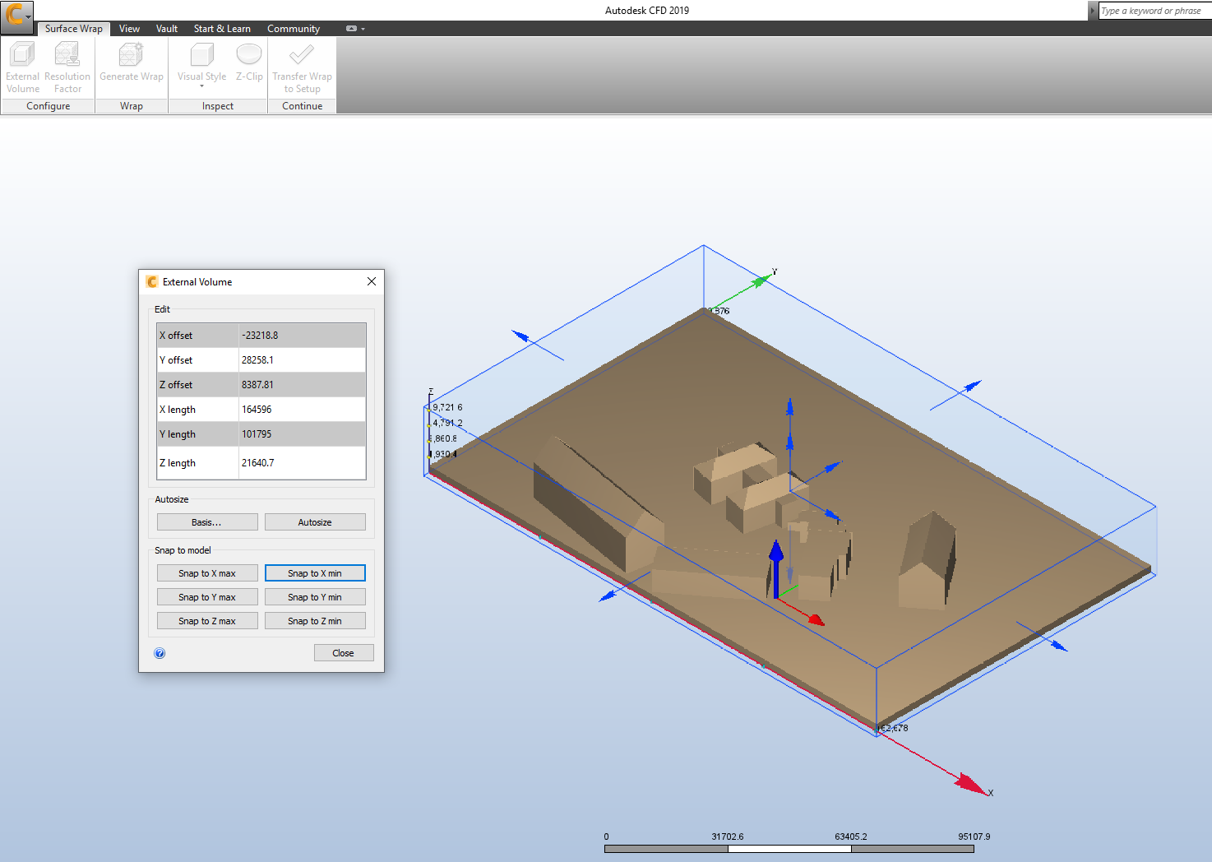The width and height of the screenshot is (1212, 862).
Task: Click the Generate Wrap icon
Action: pos(132,63)
